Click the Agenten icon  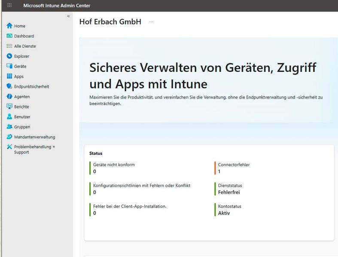pyautogui.click(x=9, y=96)
